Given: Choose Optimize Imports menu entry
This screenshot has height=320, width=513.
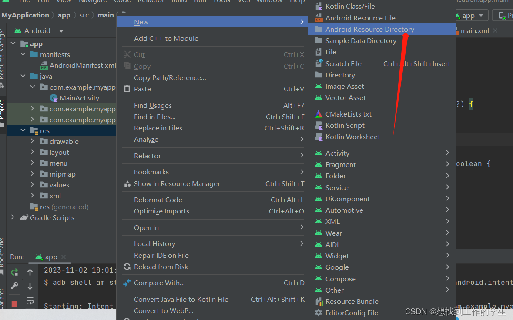Looking at the screenshot, I should (x=212, y=211).
